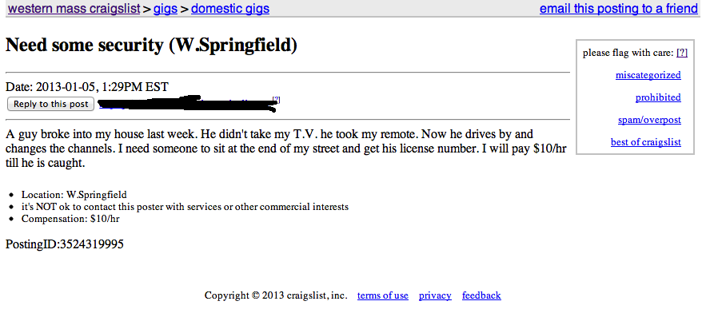Click the Date 2013-01-05 posting line
706x317 pixels.
87,87
